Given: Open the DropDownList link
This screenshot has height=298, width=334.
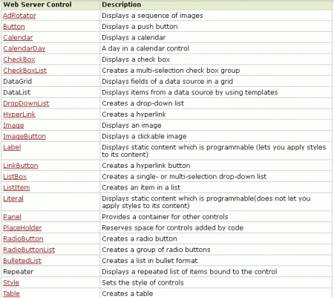Looking at the screenshot, I should pos(26,103).
